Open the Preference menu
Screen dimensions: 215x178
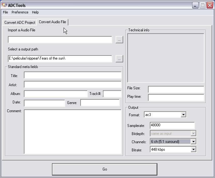[x=20, y=12]
